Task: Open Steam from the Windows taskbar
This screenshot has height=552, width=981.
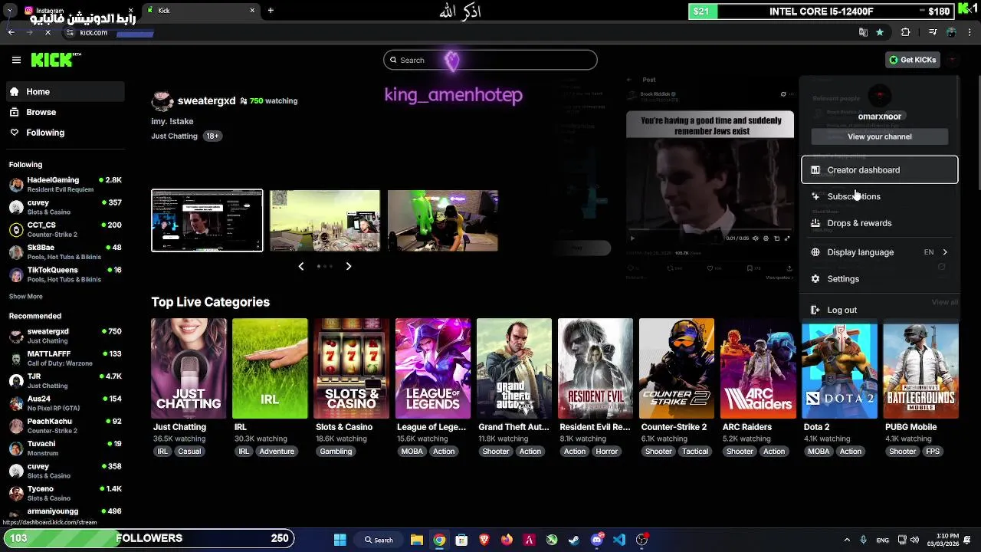Action: point(574,540)
